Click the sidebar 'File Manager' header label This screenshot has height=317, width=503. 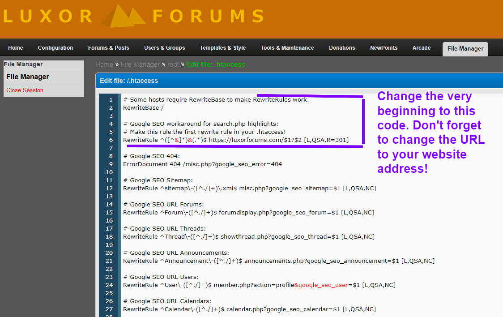click(23, 64)
